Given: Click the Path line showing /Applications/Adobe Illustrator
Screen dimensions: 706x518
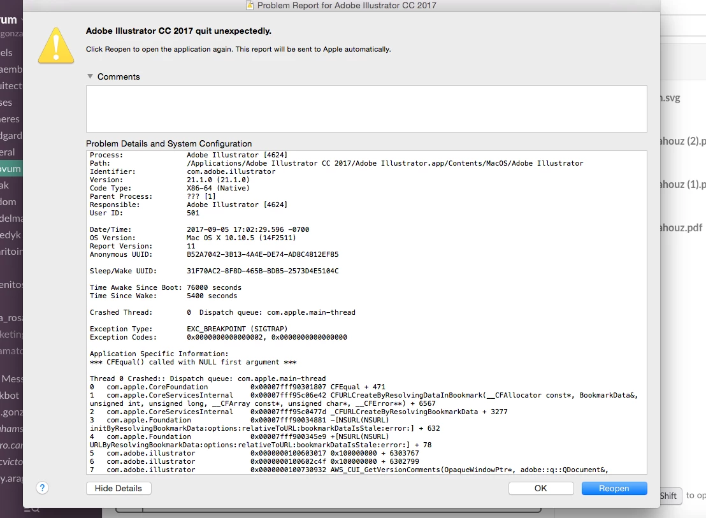Looking at the screenshot, I should point(336,163).
